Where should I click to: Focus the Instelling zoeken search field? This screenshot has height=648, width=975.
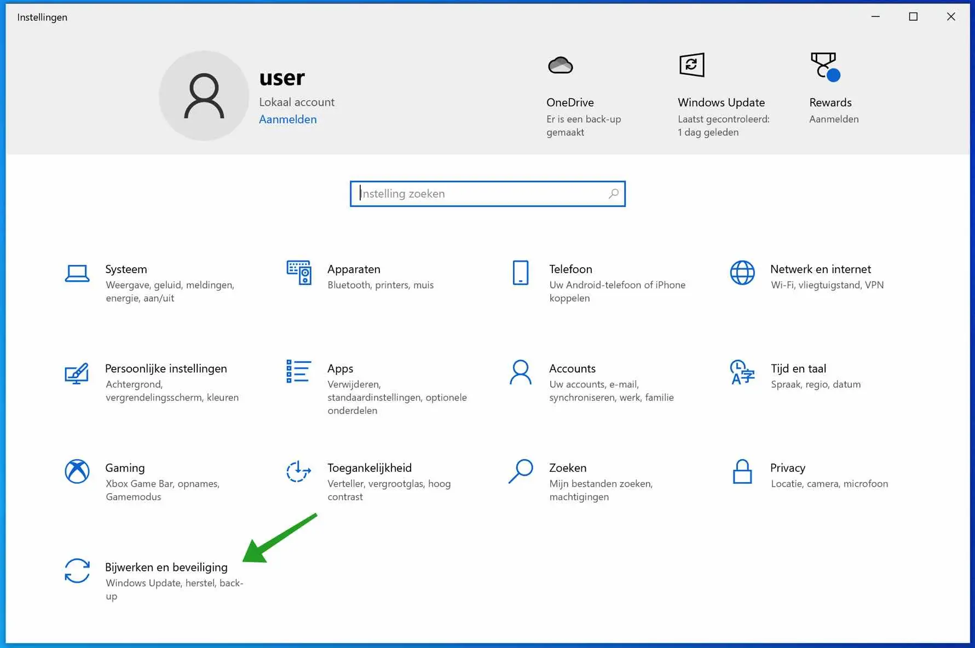click(488, 194)
